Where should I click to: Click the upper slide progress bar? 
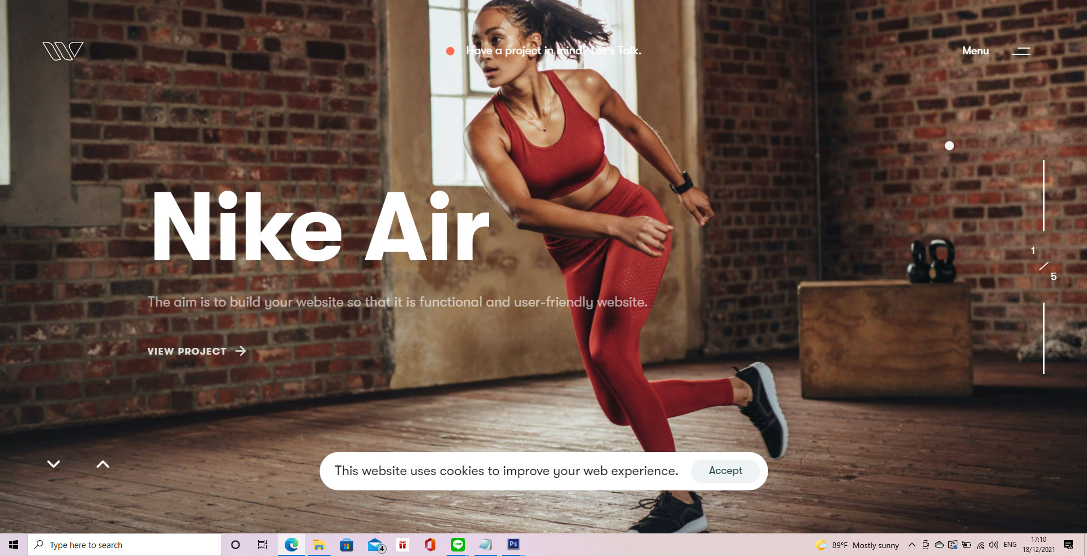tap(1043, 195)
